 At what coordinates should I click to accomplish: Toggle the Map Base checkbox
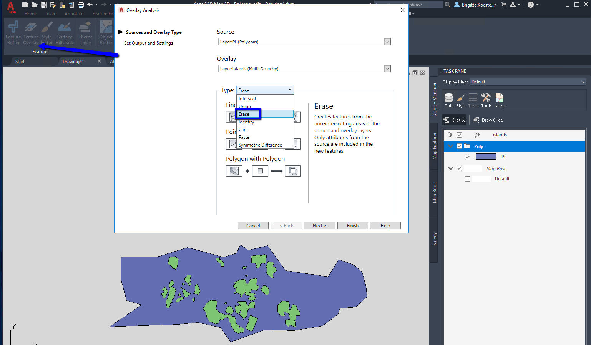[459, 168]
